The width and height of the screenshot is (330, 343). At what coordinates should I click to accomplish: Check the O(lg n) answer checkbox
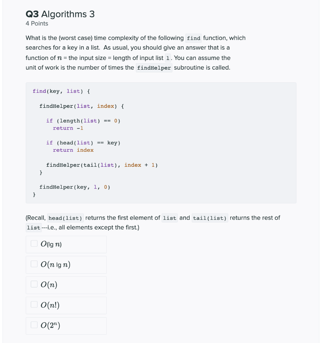point(34,244)
